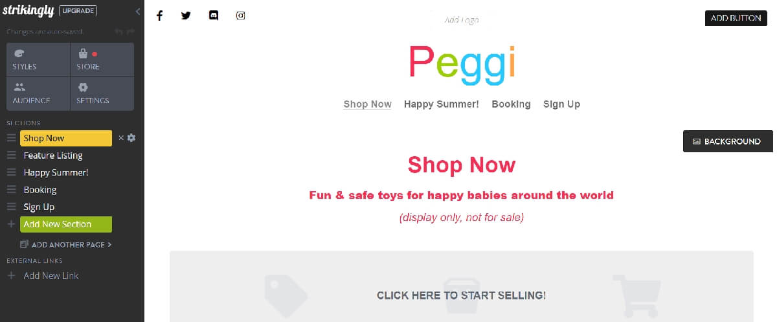Screen dimensions: 777x322
Task: Select the Happy Summer! section
Action: [56, 172]
